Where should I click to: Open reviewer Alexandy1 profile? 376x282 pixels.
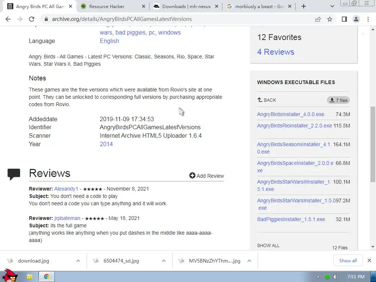click(66, 189)
